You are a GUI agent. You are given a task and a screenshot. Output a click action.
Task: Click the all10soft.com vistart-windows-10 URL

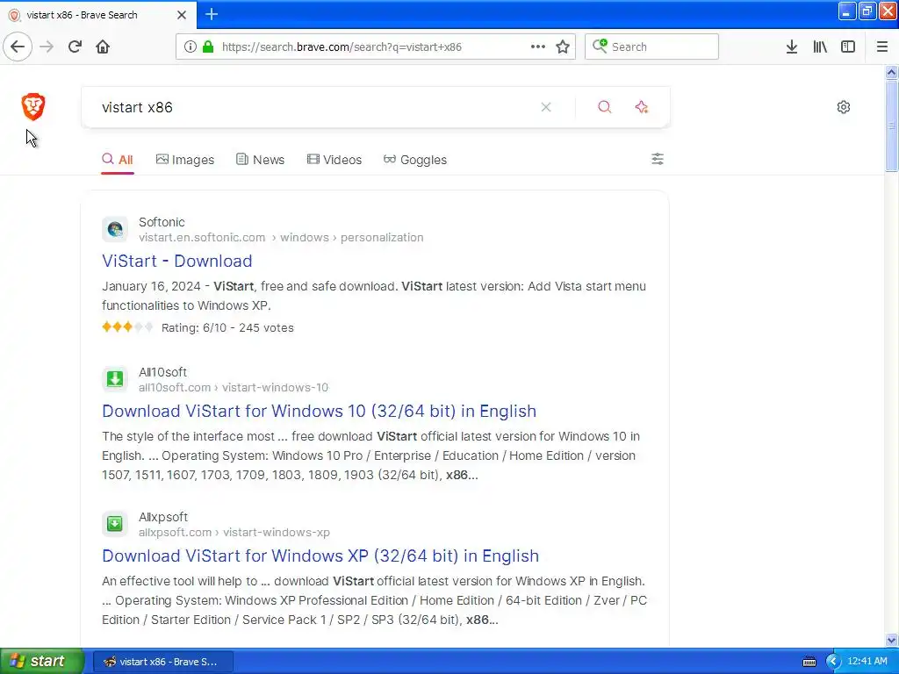[x=234, y=387]
